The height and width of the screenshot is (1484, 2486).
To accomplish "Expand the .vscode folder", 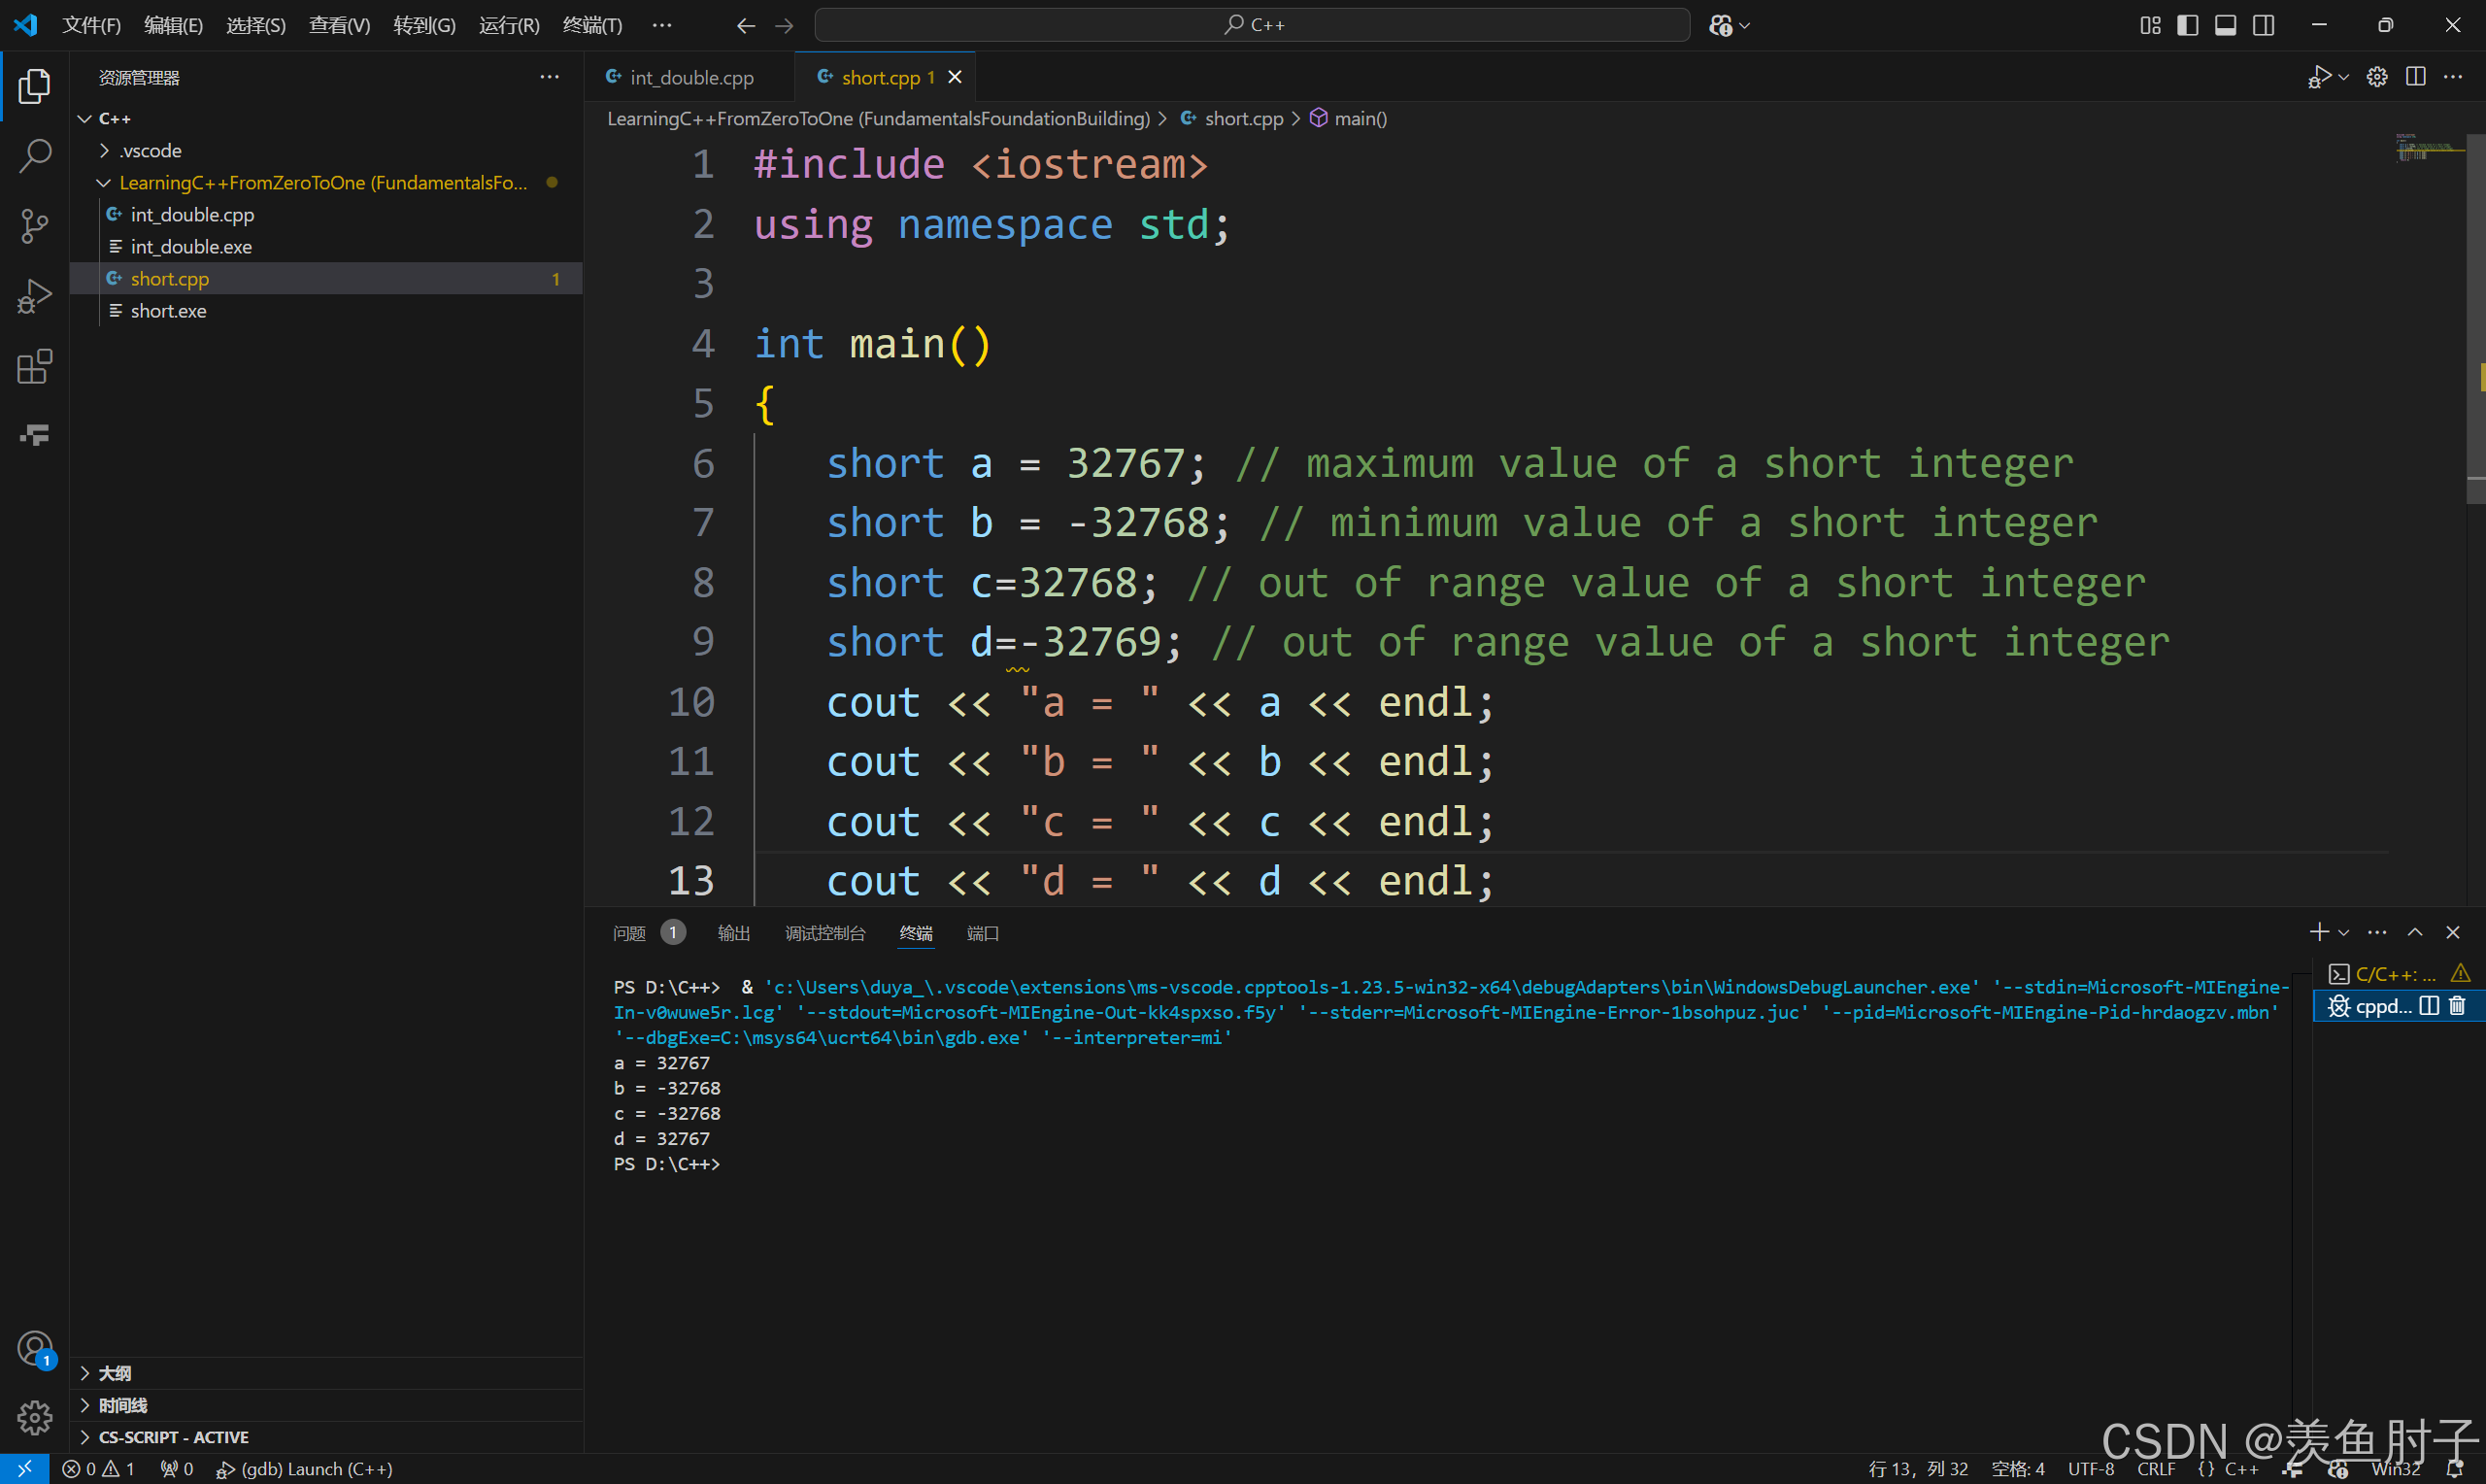I will click(x=150, y=151).
